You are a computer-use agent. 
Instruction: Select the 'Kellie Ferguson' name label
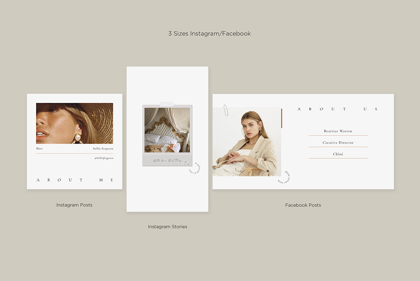(103, 149)
